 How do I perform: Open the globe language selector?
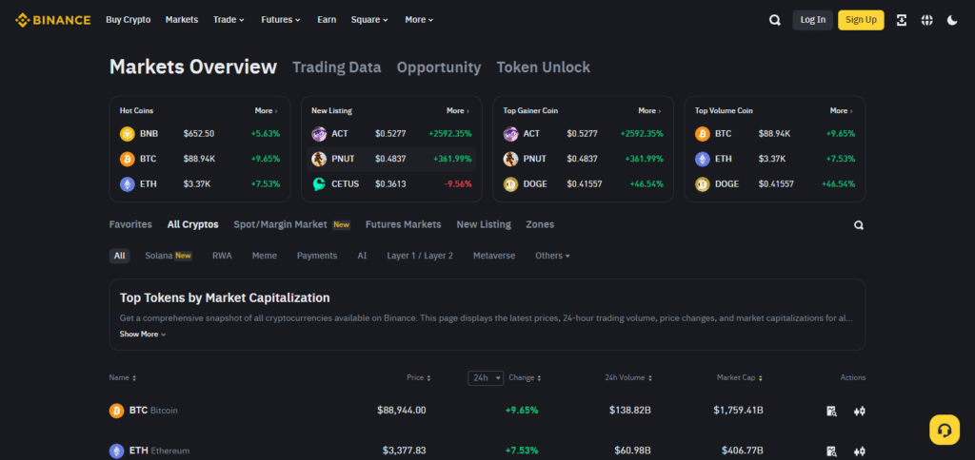click(927, 20)
